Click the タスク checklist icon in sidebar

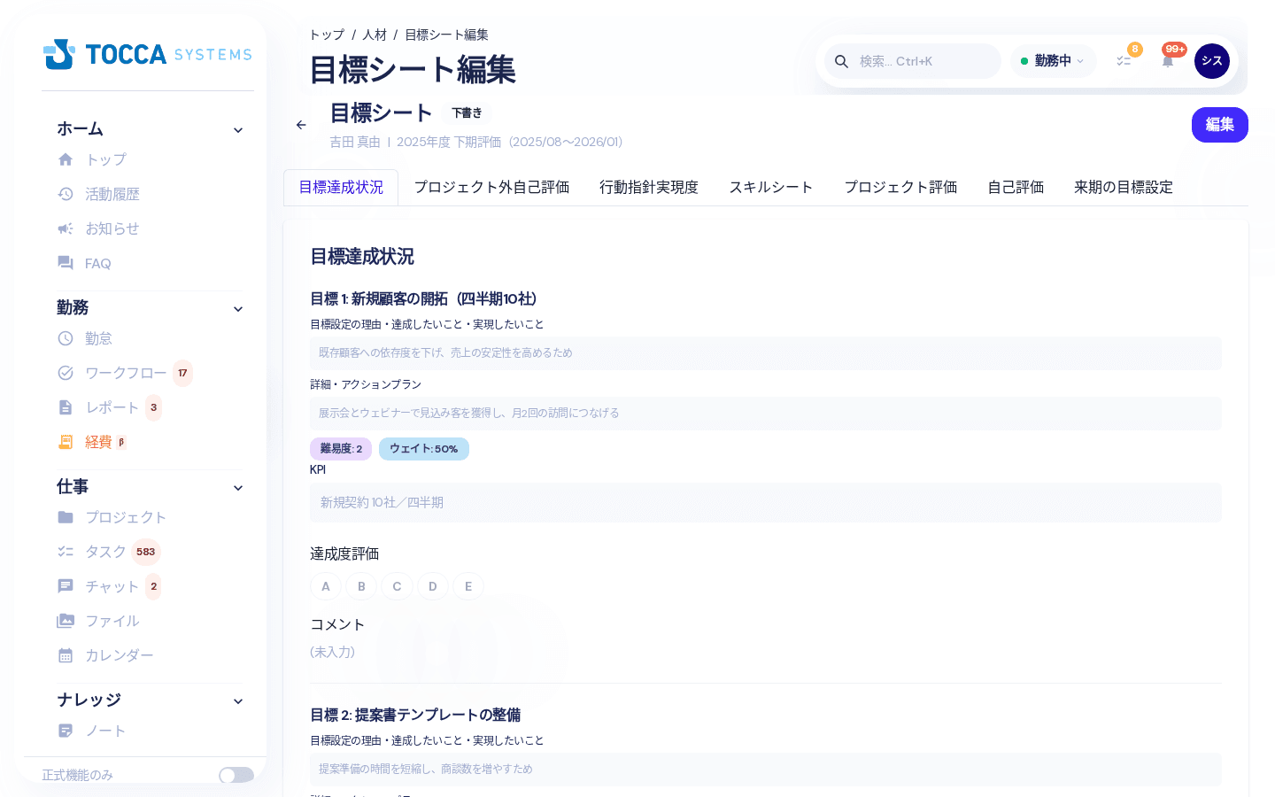(66, 552)
